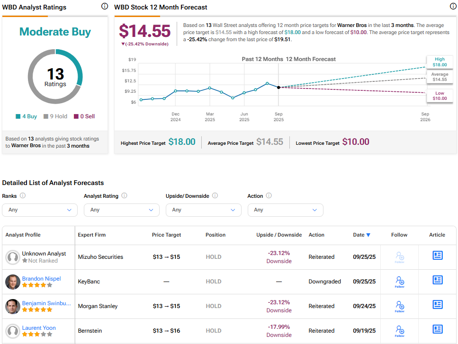Click the Expert Firm column header
The width and height of the screenshot is (458, 344).
click(x=92, y=235)
